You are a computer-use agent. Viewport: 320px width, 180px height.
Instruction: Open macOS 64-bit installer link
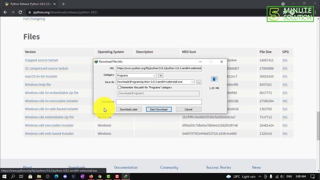click(41, 76)
